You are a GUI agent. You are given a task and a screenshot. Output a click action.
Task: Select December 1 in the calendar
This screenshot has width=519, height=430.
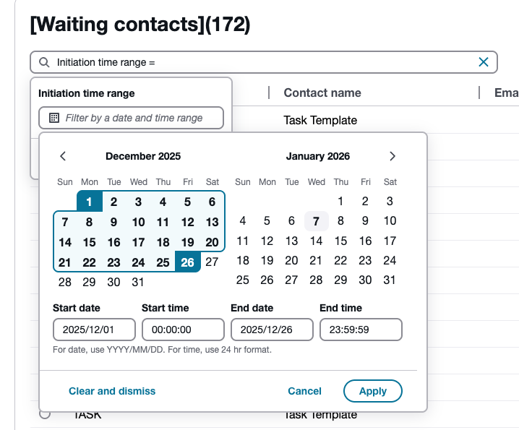(90, 202)
